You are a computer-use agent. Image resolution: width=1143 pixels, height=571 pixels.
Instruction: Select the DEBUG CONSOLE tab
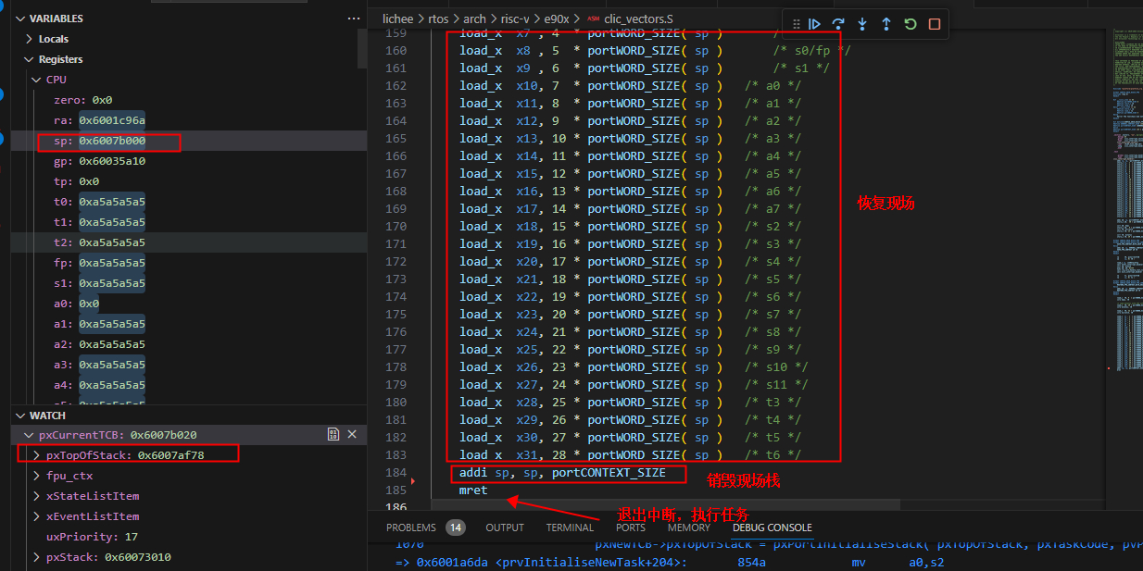coord(772,528)
